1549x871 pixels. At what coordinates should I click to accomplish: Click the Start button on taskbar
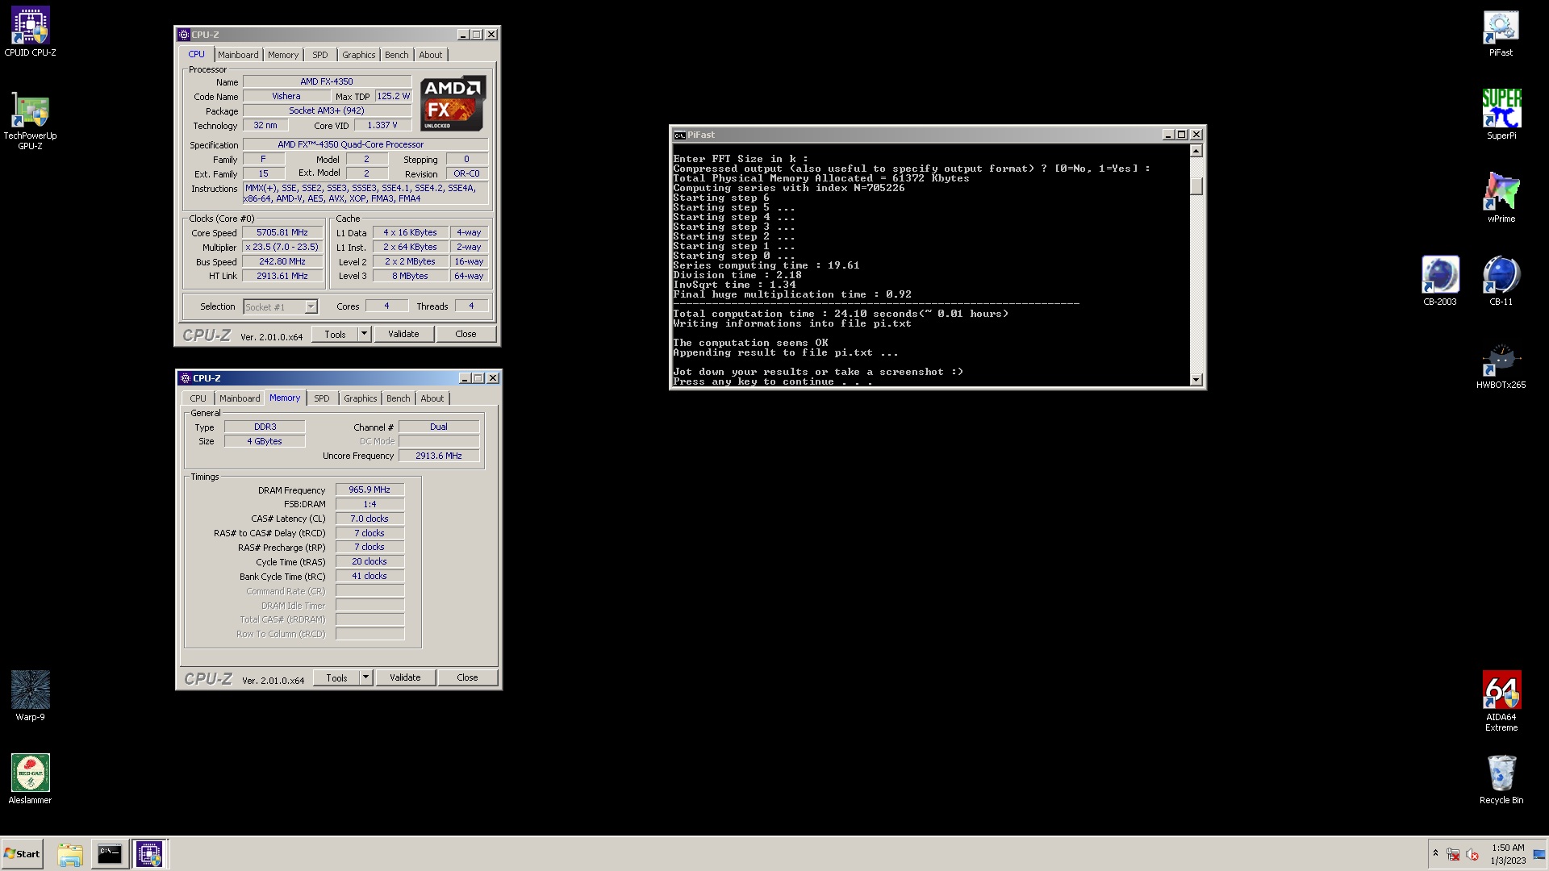[22, 854]
